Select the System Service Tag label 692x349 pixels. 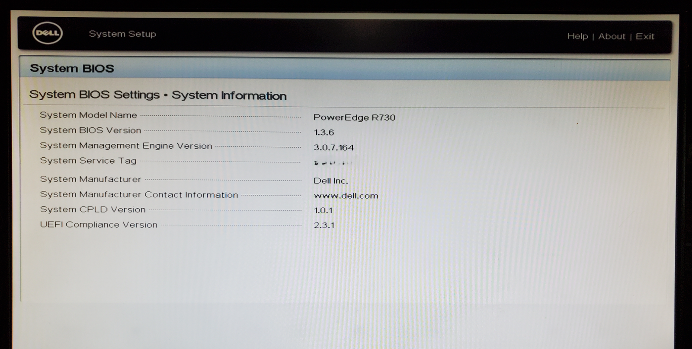88,161
